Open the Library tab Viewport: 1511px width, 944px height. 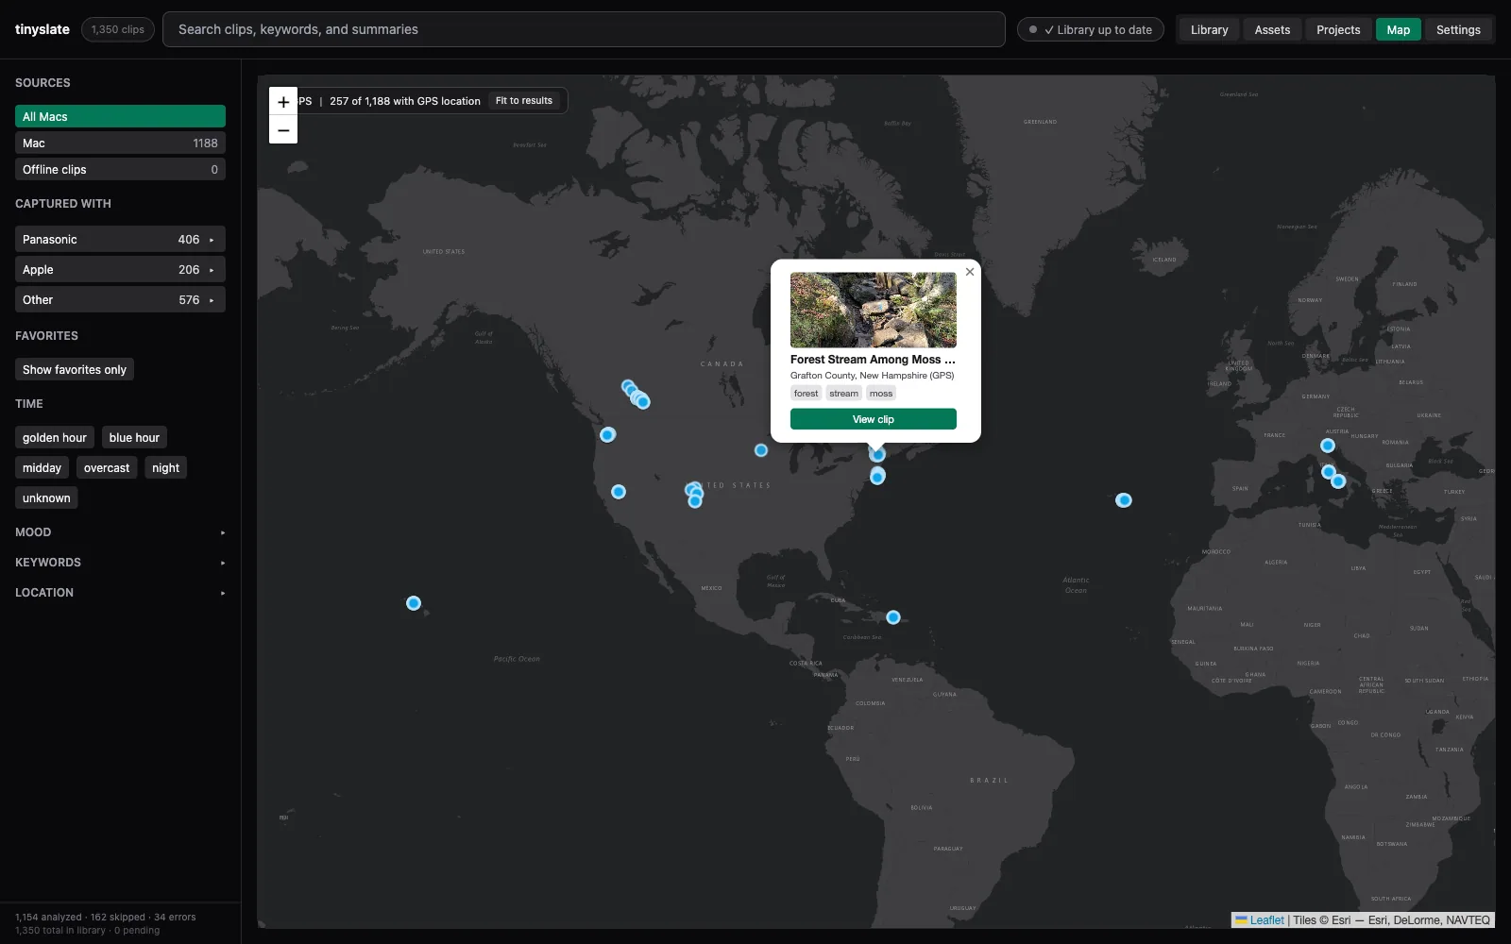click(x=1209, y=30)
